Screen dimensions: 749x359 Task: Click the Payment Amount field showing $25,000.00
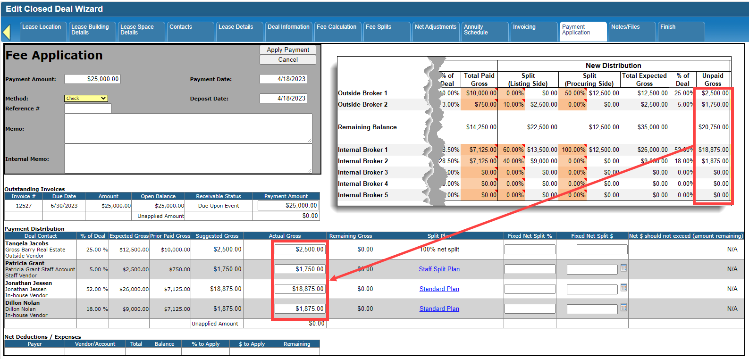tap(93, 79)
